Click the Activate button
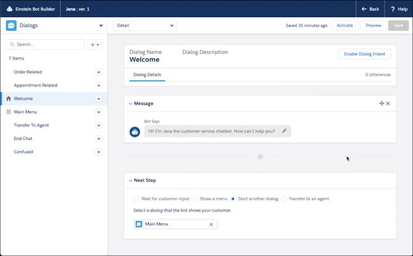 click(345, 25)
